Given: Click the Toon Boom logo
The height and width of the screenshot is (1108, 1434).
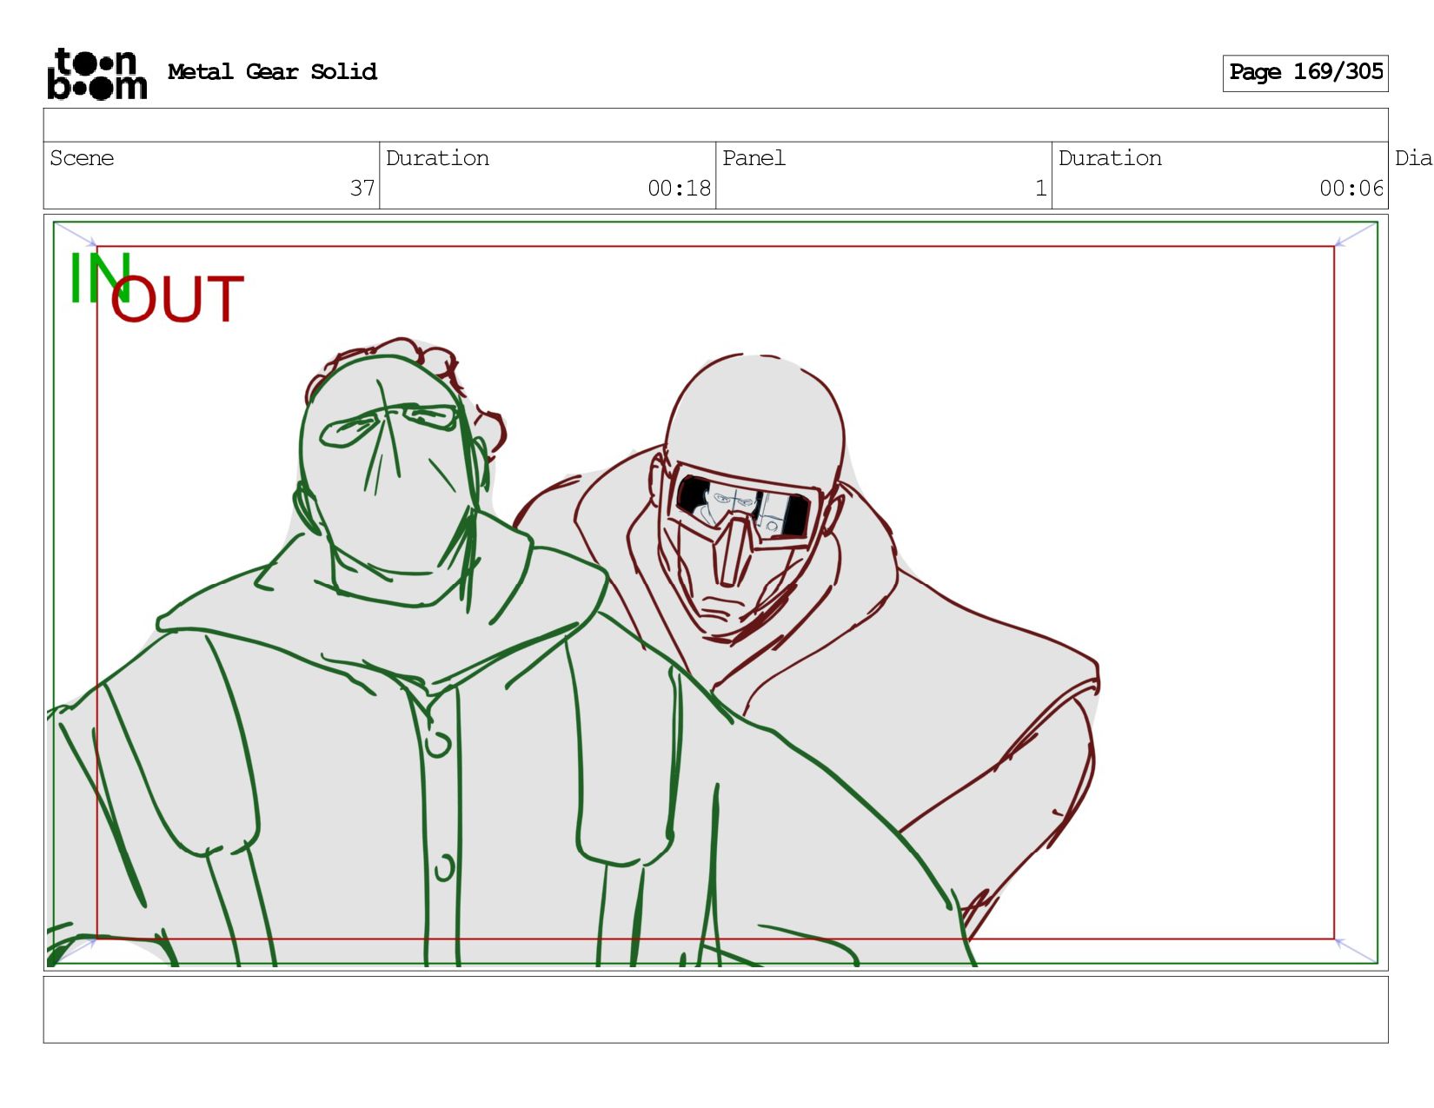Looking at the screenshot, I should 96,74.
